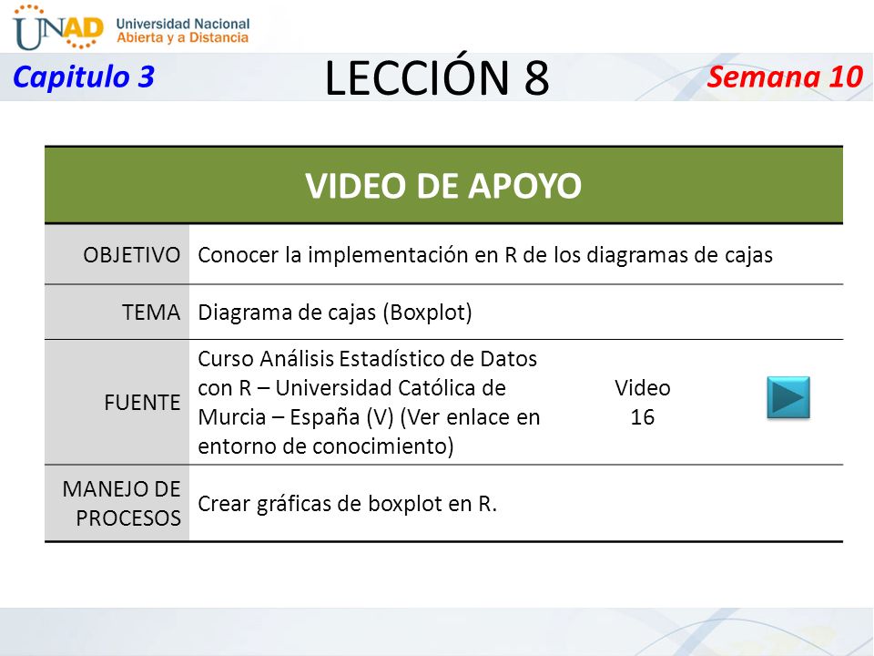This screenshot has width=874, height=656.
Task: Click the 'TEMA' row label
Action: click(x=151, y=312)
